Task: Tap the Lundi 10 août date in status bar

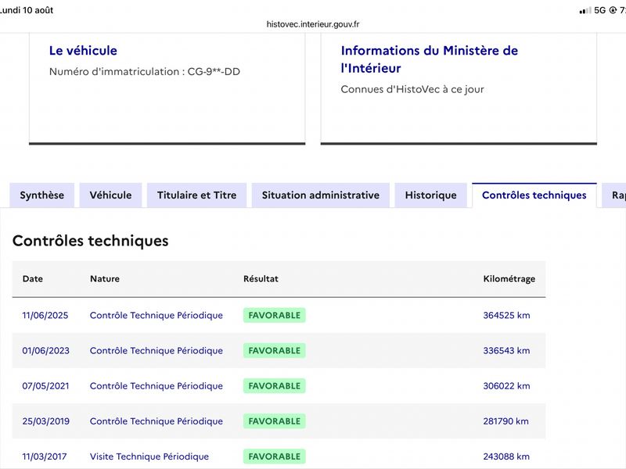Action: coord(27,10)
